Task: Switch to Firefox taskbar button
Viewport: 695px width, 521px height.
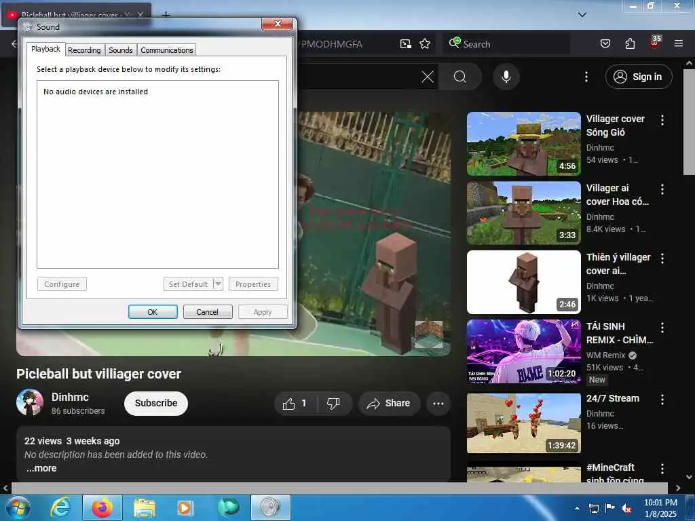Action: 102,507
